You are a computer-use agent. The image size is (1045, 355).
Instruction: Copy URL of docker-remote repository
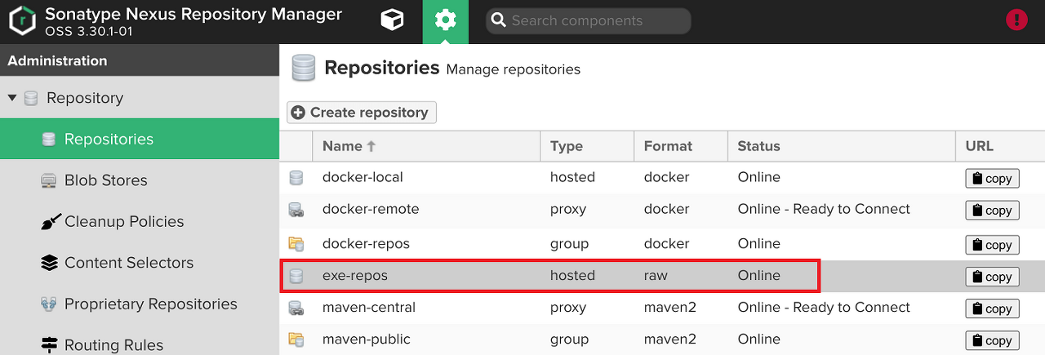click(992, 211)
